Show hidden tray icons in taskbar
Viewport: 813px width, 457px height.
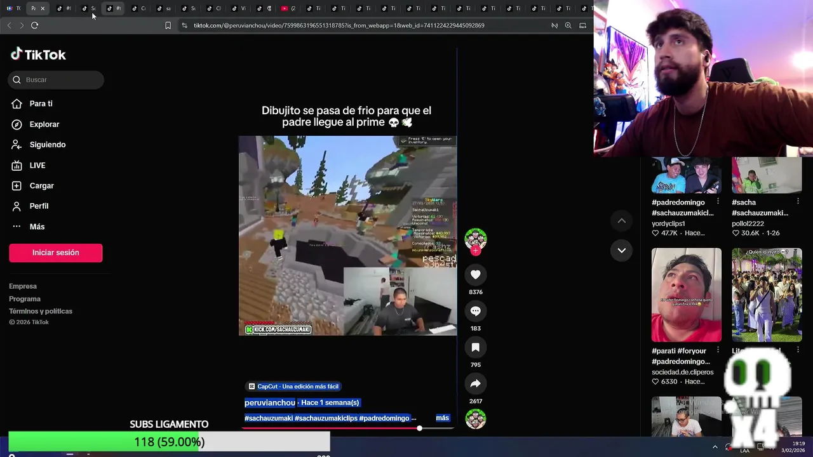(715, 447)
